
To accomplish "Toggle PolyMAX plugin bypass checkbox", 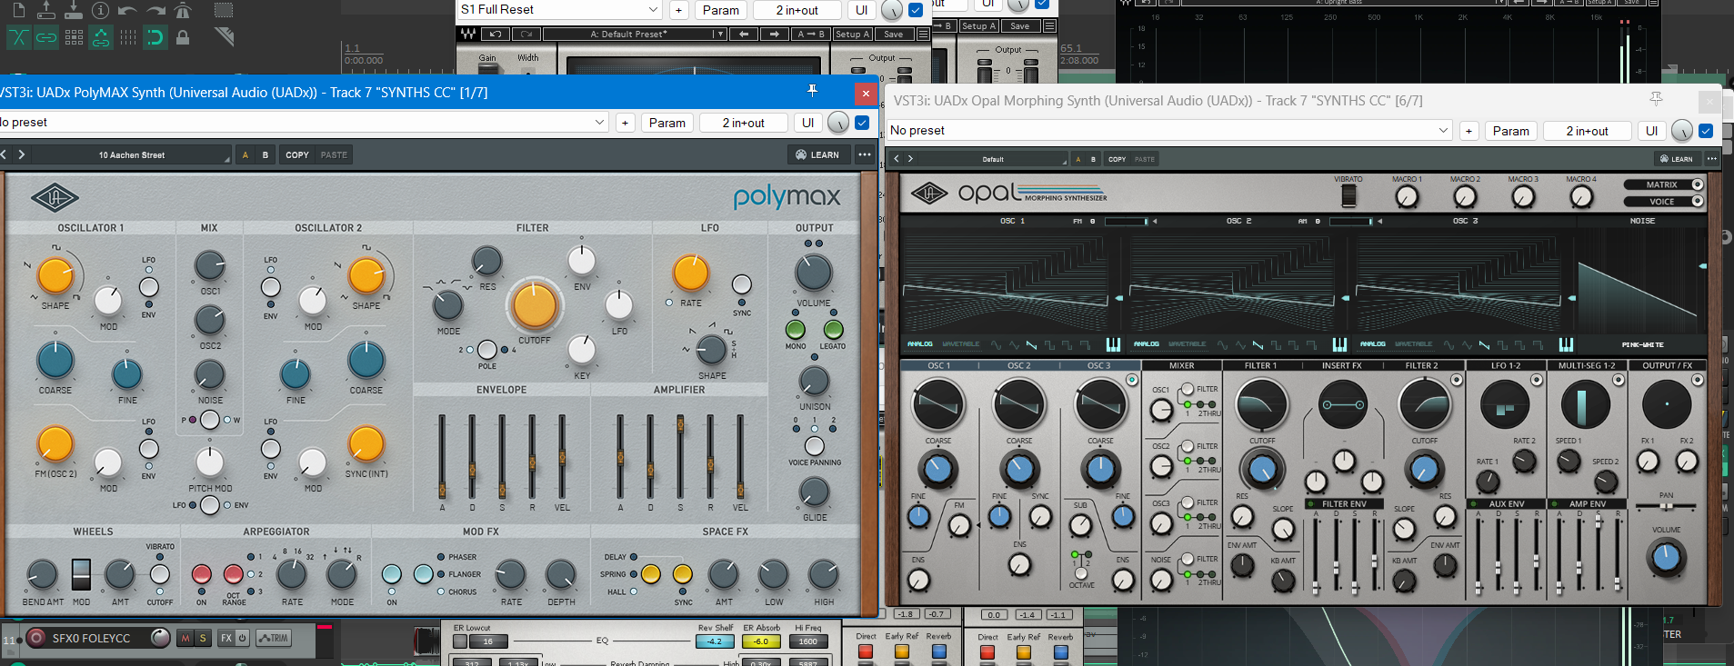I will coord(862,123).
